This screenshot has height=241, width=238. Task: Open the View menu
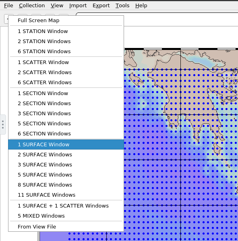pyautogui.click(x=57, y=6)
